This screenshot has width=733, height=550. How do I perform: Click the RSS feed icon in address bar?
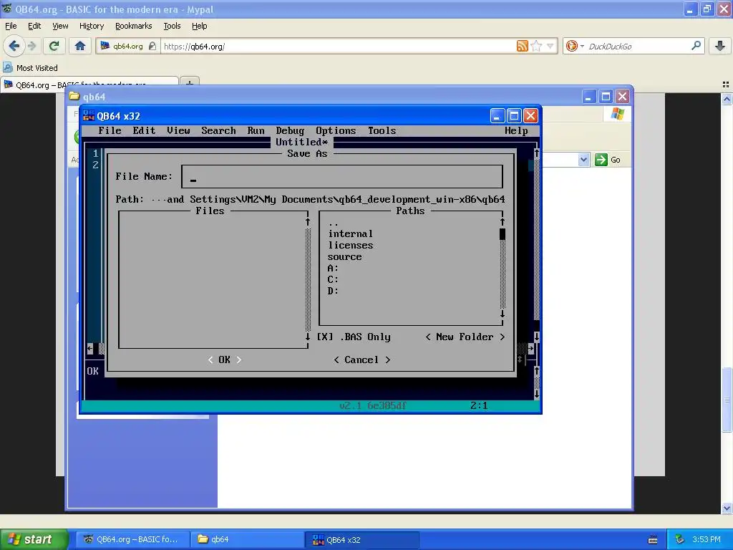[522, 46]
